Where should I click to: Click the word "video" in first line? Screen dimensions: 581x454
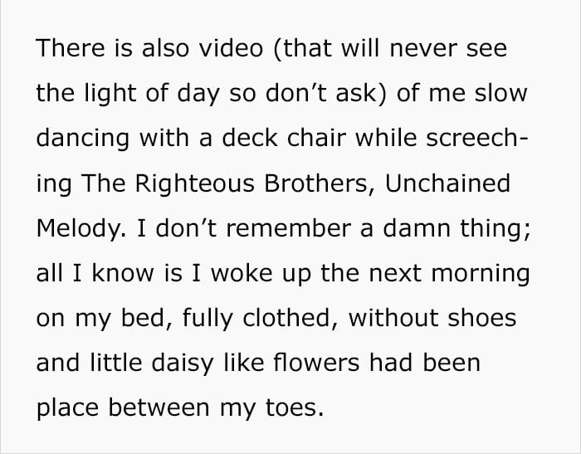point(232,48)
